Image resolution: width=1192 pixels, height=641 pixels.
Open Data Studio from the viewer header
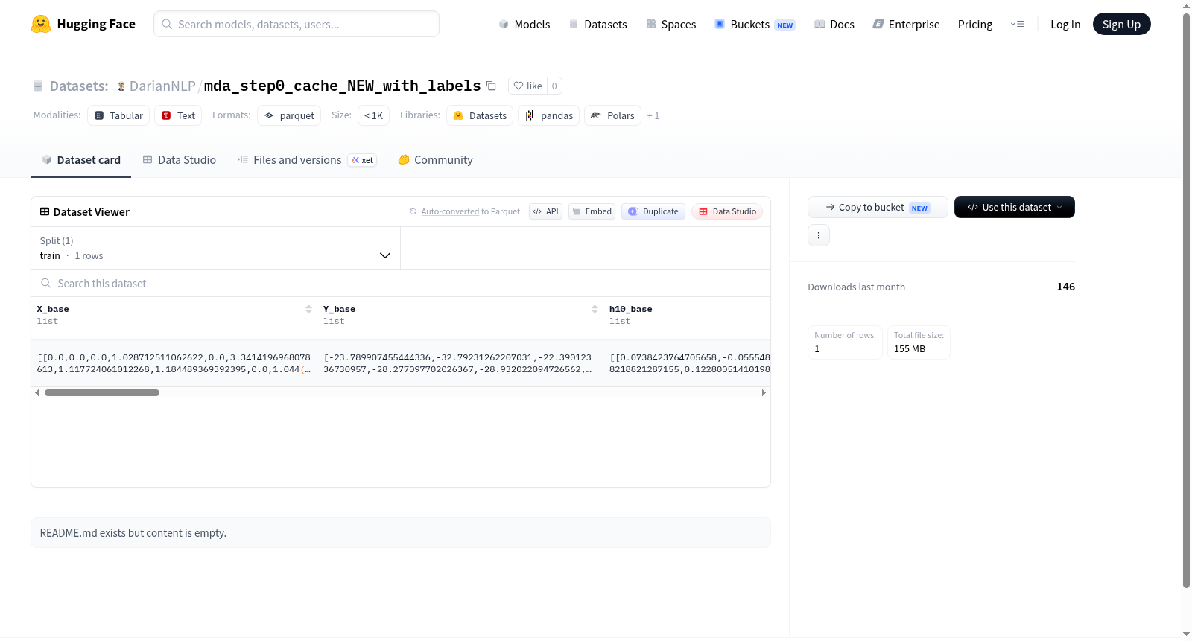pos(727,211)
